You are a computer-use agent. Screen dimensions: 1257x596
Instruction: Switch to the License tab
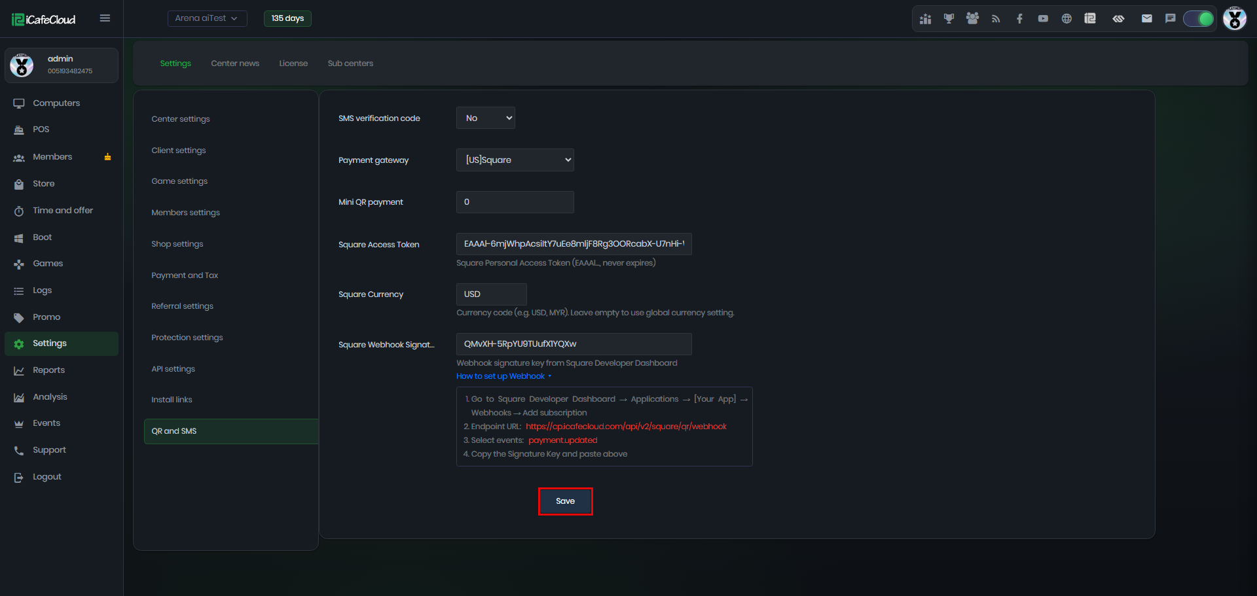pyautogui.click(x=293, y=63)
